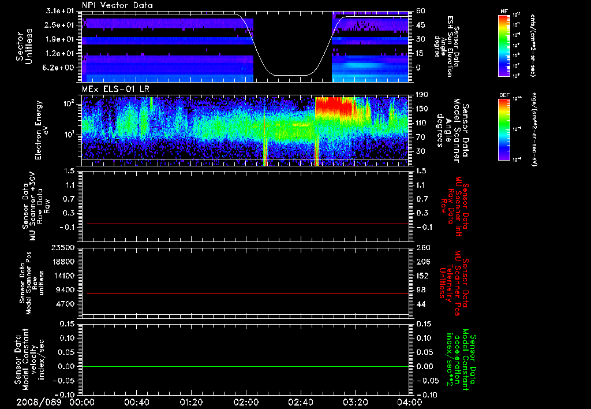Click the "00:00" time tick label
Image resolution: width=591 pixels, height=409 pixels.
click(82, 402)
